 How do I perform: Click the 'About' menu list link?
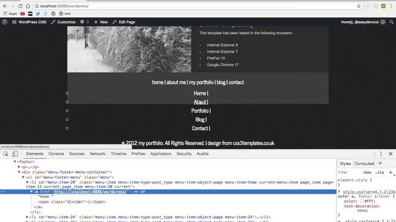point(200,102)
